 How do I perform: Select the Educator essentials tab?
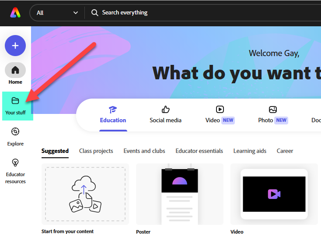click(x=199, y=151)
